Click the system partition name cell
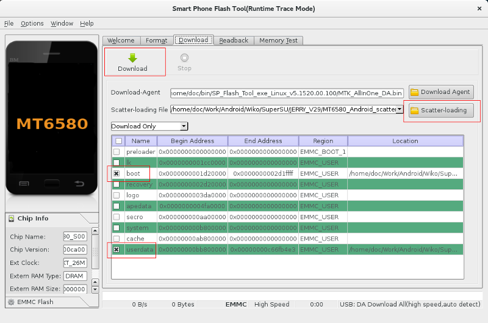This screenshot has width=488, height=323. point(141,228)
